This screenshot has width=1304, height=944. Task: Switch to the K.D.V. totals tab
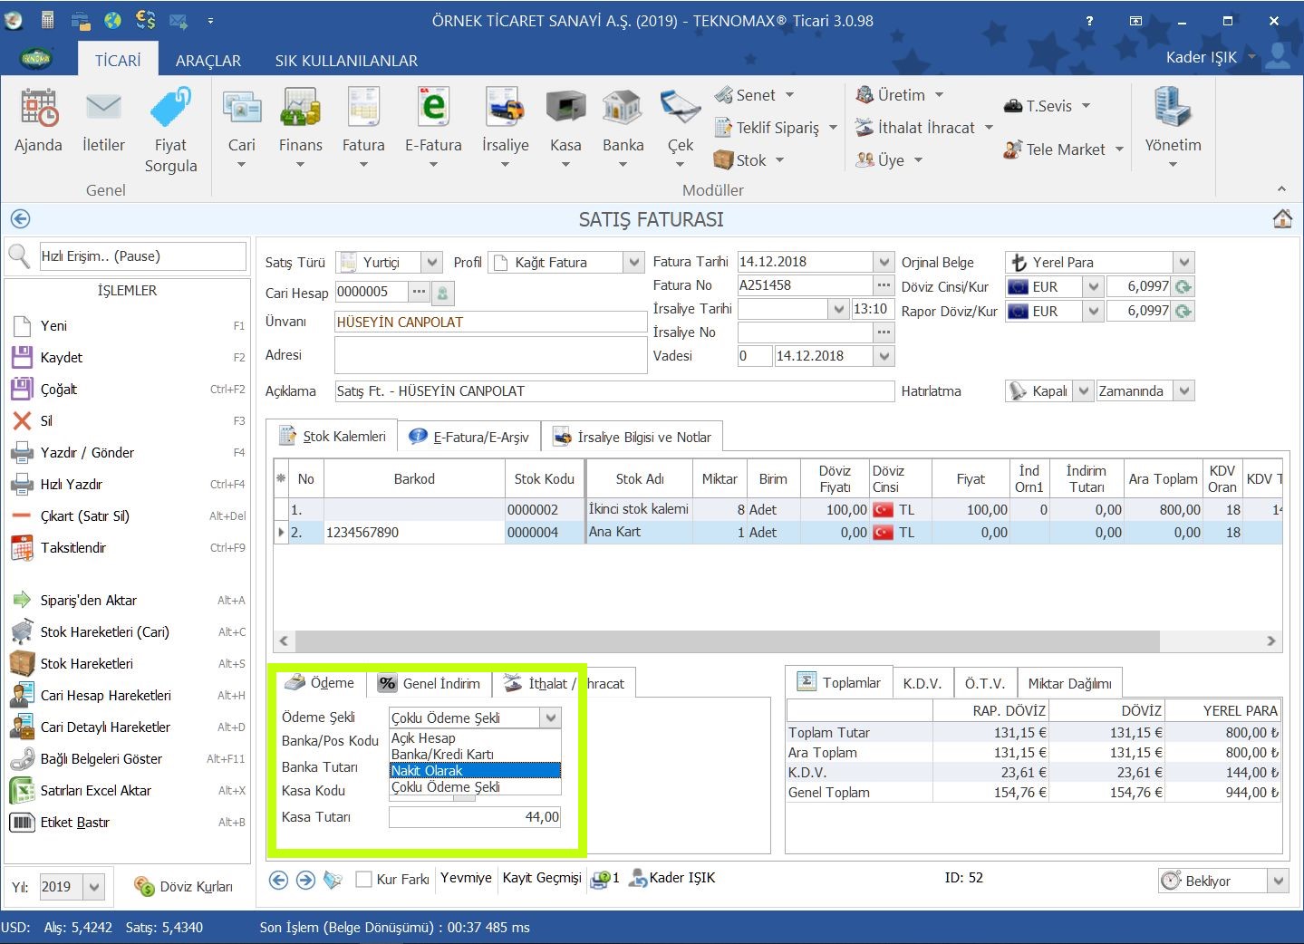(922, 683)
